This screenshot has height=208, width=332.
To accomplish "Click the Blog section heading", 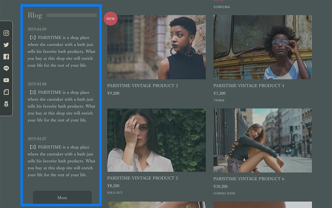I will 35,15.
